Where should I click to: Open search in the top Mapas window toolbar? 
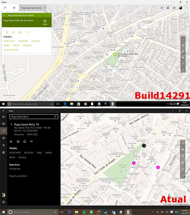click(x=5, y=8)
